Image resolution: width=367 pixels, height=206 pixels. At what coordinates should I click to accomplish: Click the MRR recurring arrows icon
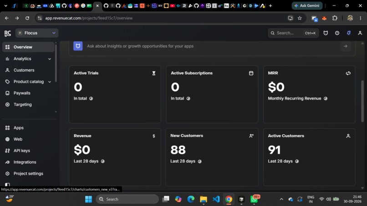coord(348,73)
